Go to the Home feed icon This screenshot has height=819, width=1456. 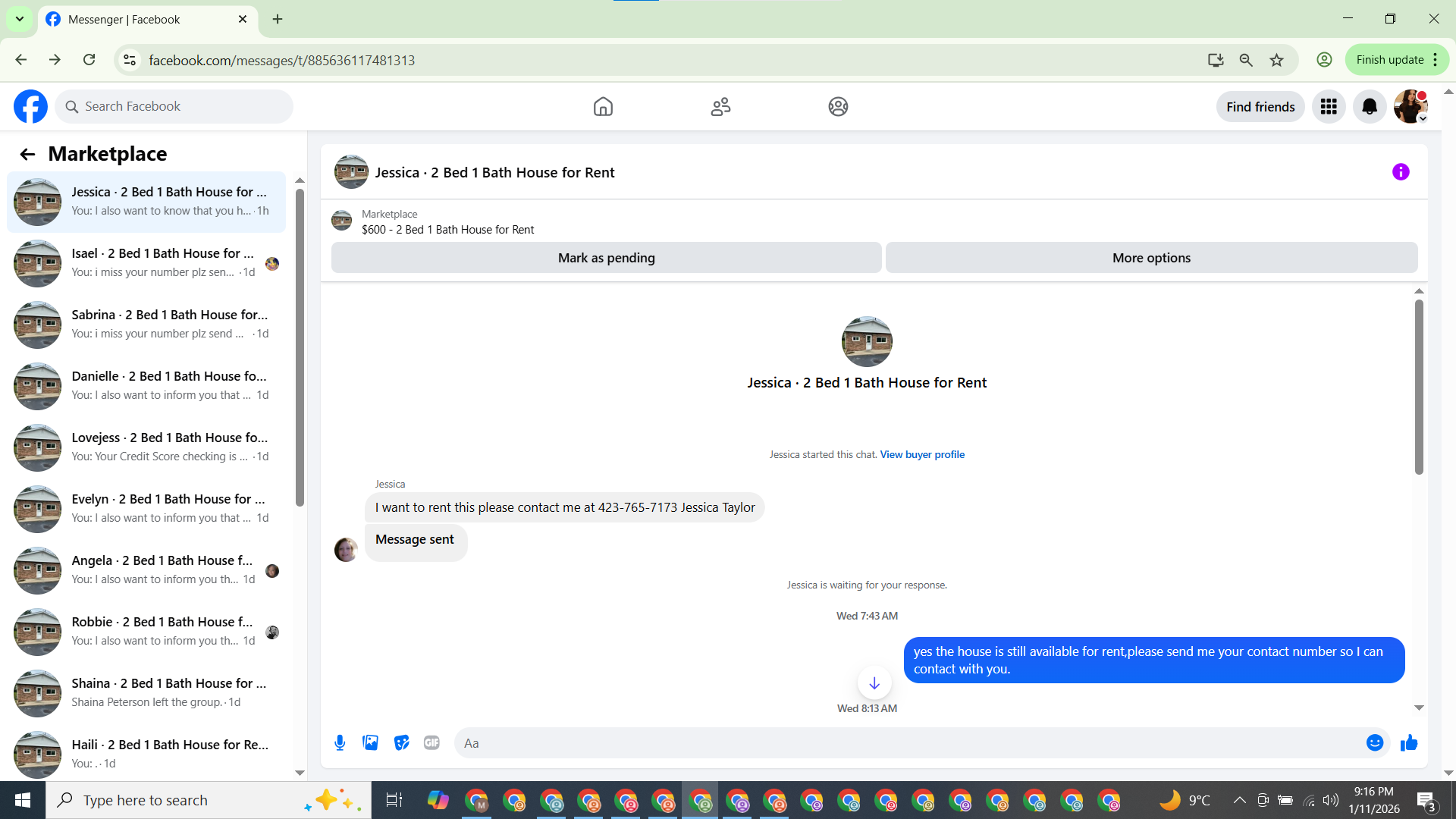603,107
